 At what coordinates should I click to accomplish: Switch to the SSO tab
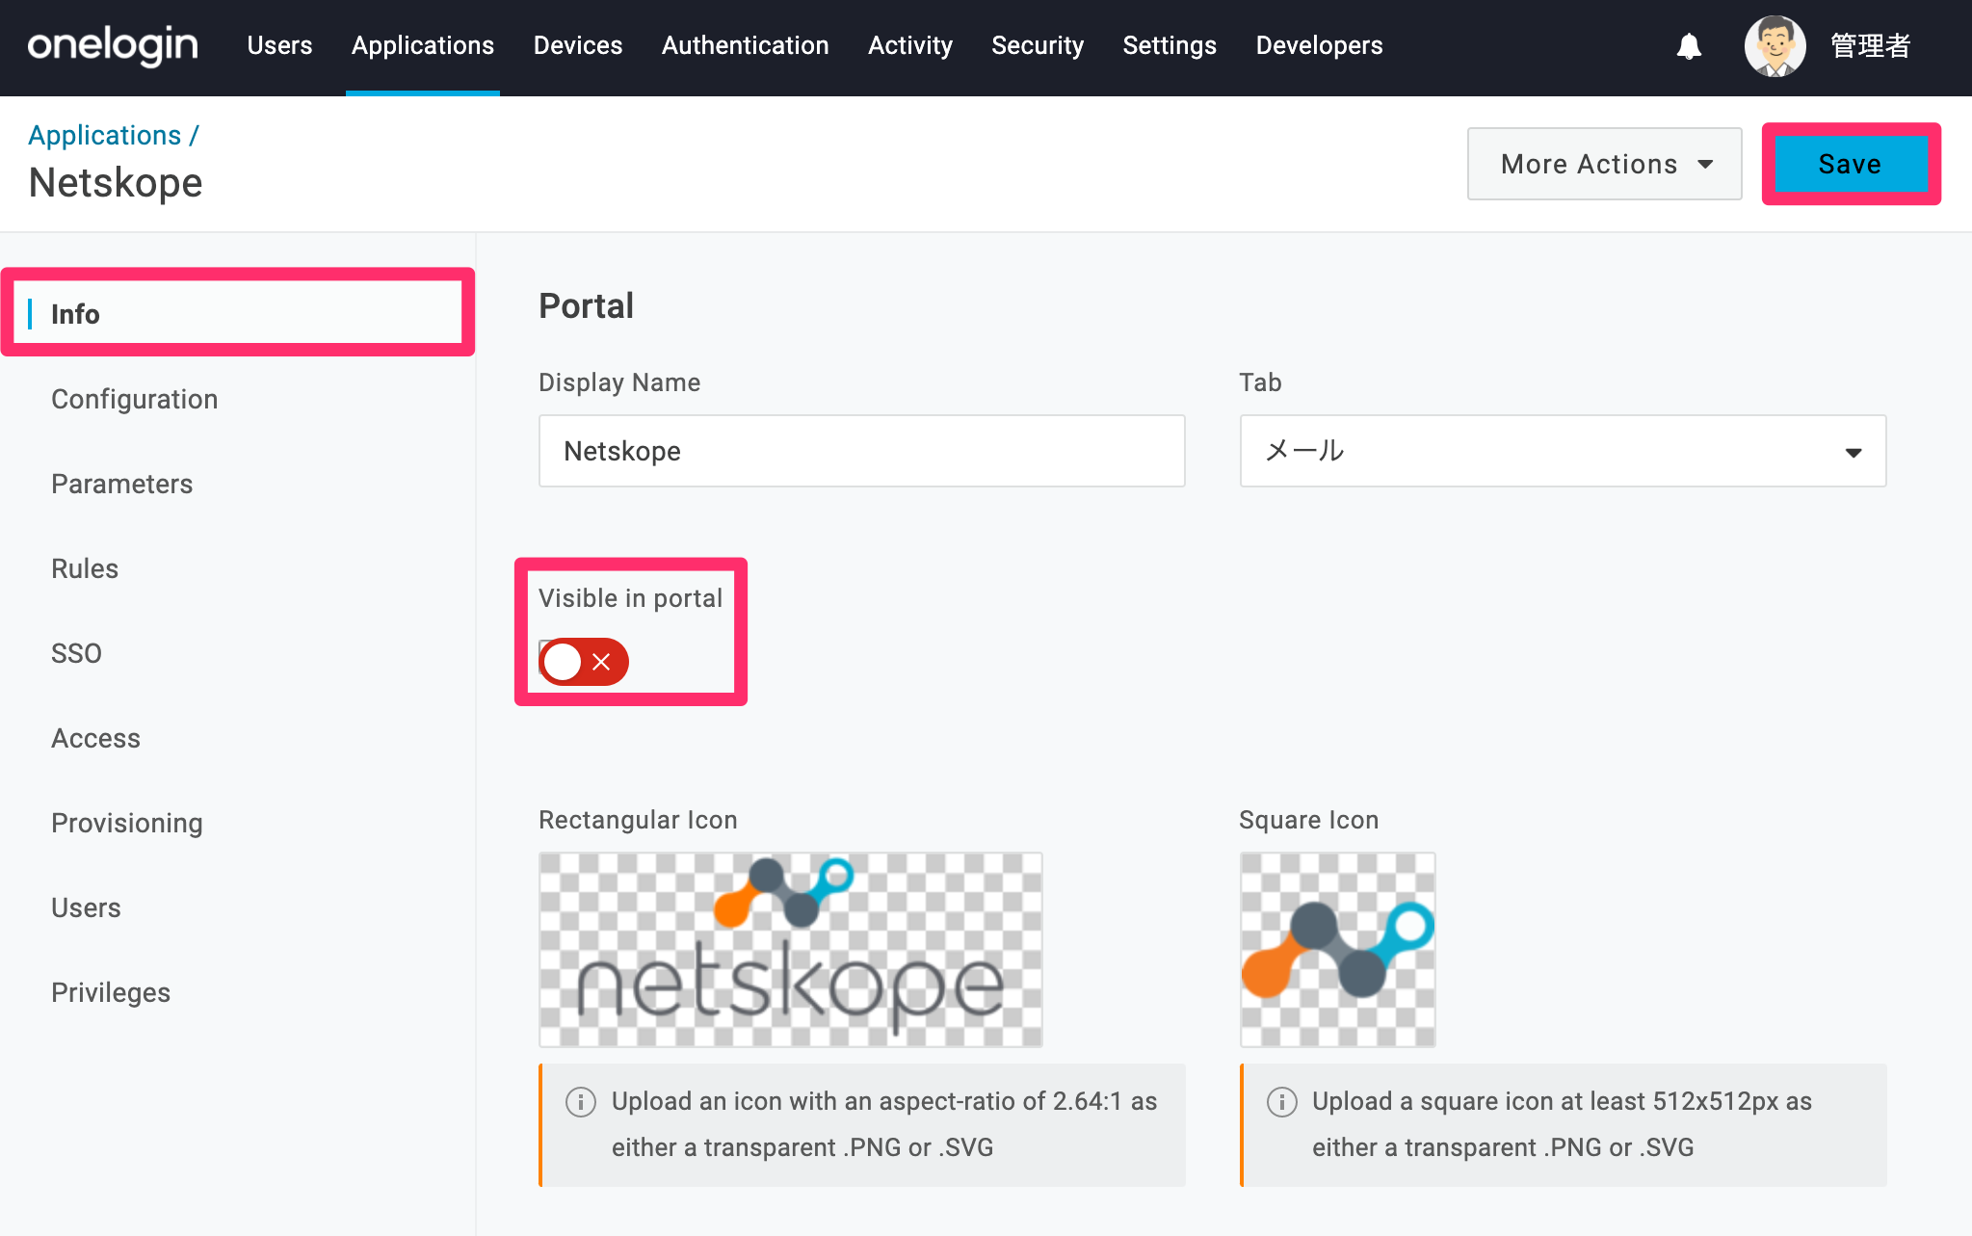pyautogui.click(x=76, y=653)
